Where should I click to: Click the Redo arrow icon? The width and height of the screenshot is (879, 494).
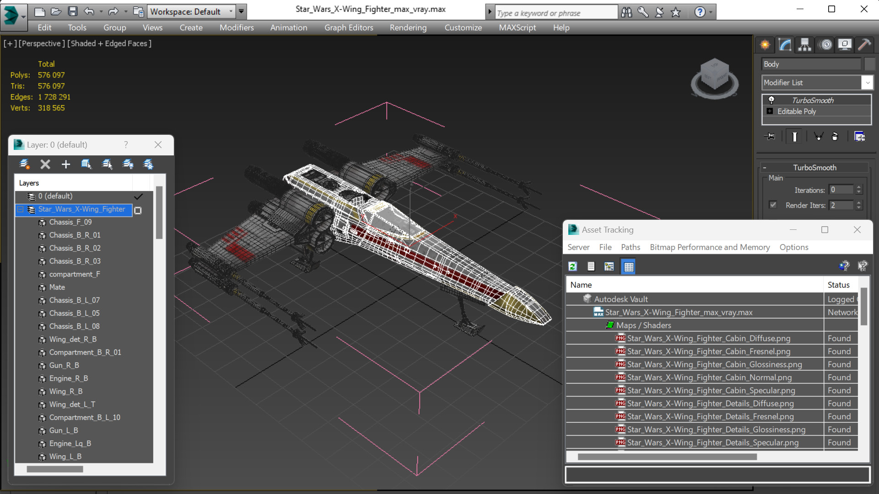tap(113, 11)
